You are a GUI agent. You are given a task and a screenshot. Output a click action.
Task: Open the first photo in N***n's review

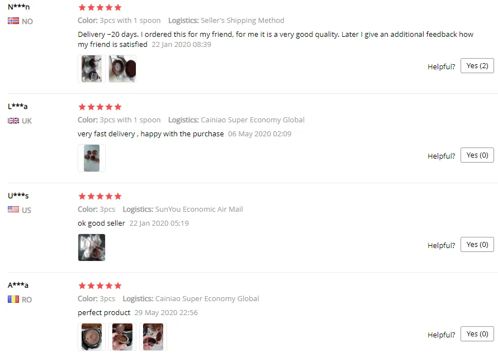click(x=92, y=69)
